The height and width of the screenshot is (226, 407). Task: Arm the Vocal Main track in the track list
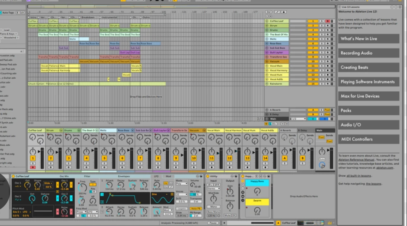pyautogui.click(x=327, y=66)
